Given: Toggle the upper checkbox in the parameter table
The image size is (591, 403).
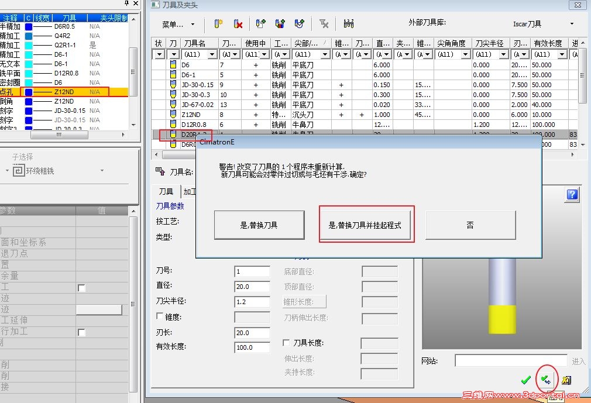Looking at the screenshot, I should 81,288.
